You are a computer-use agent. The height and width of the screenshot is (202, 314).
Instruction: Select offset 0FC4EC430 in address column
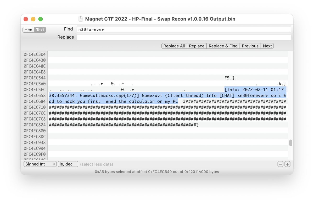click(35, 60)
